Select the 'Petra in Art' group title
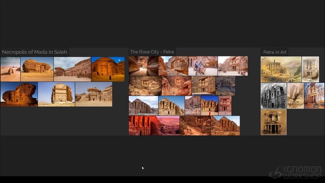The image size is (325, 183). click(275, 52)
